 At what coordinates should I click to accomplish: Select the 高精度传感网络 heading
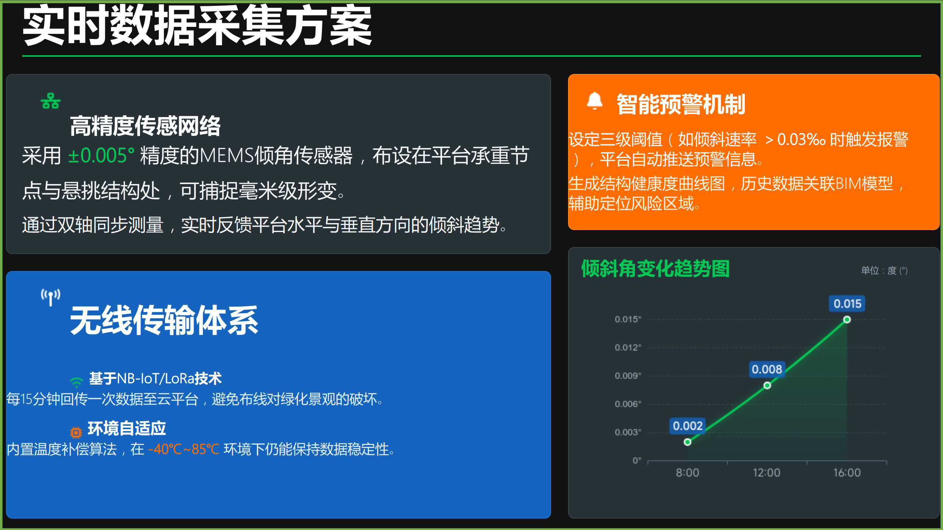coord(145,126)
